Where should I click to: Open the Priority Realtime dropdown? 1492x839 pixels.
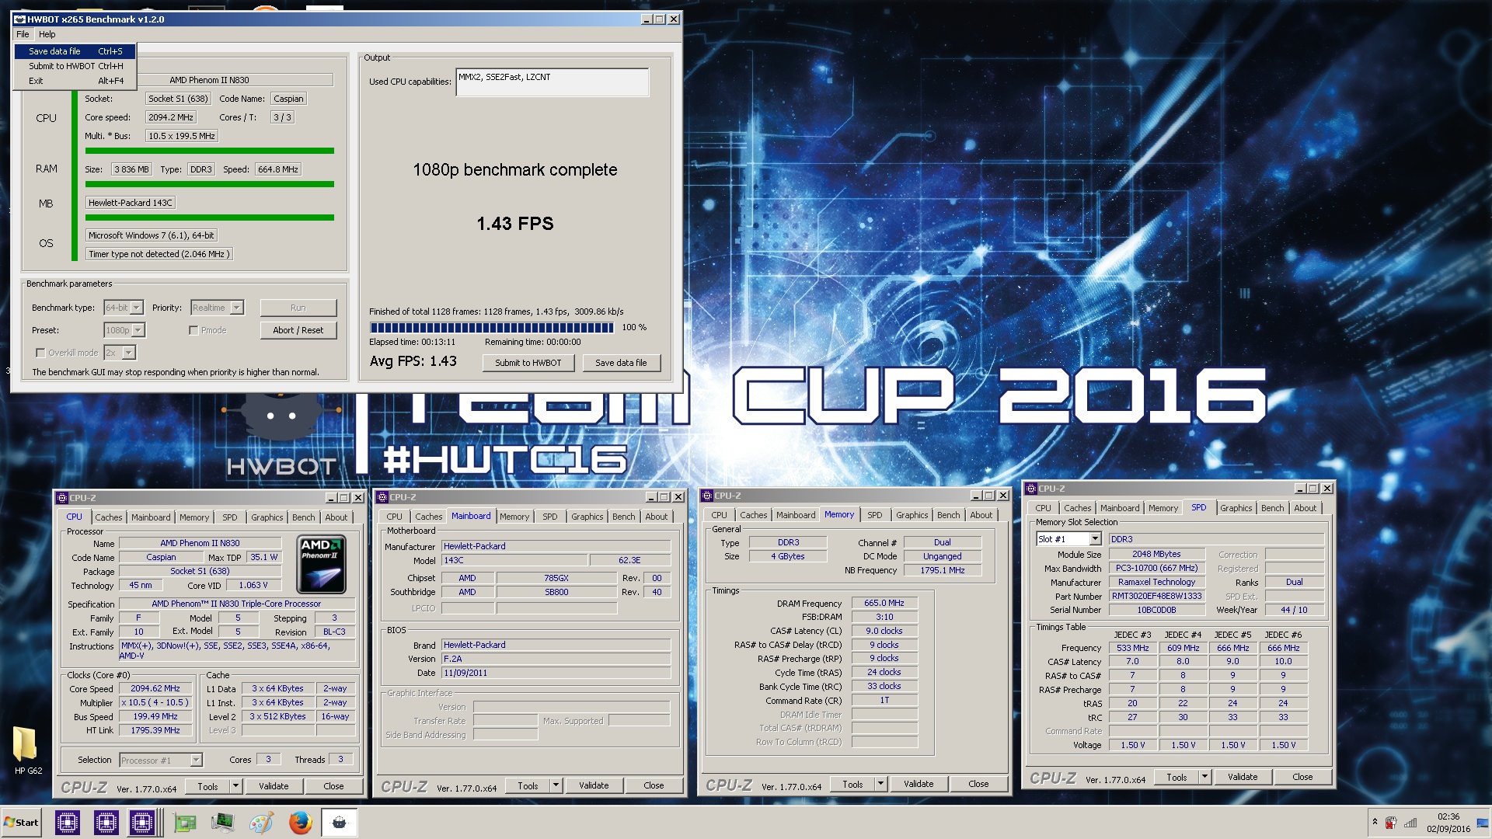[x=218, y=308]
